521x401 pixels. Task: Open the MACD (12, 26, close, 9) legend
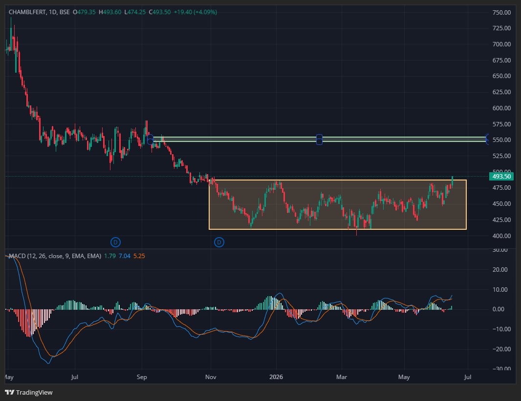pyautogui.click(x=55, y=256)
